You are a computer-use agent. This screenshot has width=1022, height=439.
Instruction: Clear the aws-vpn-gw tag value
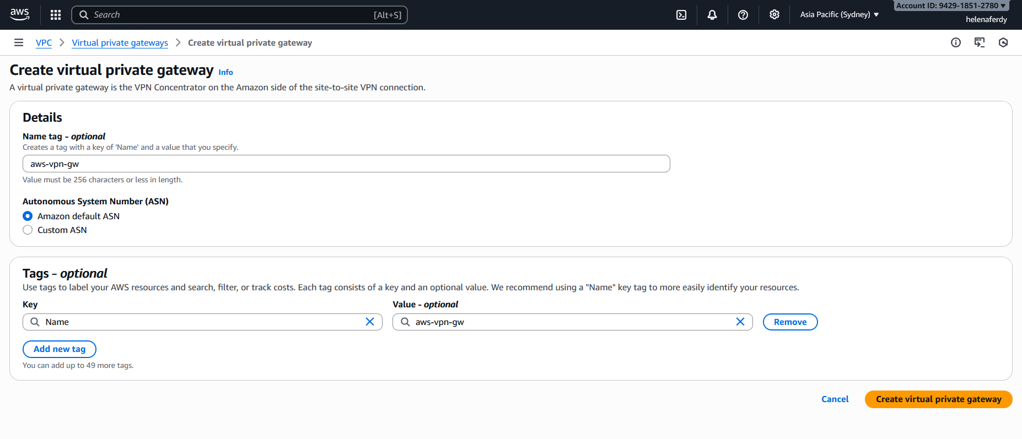(740, 322)
